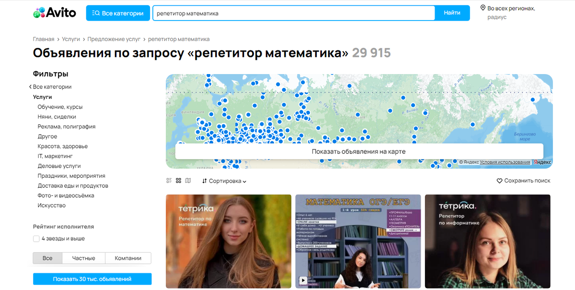Click "Показать 30 тыс. объявлений" button
This screenshot has height=290, width=575.
[92, 279]
